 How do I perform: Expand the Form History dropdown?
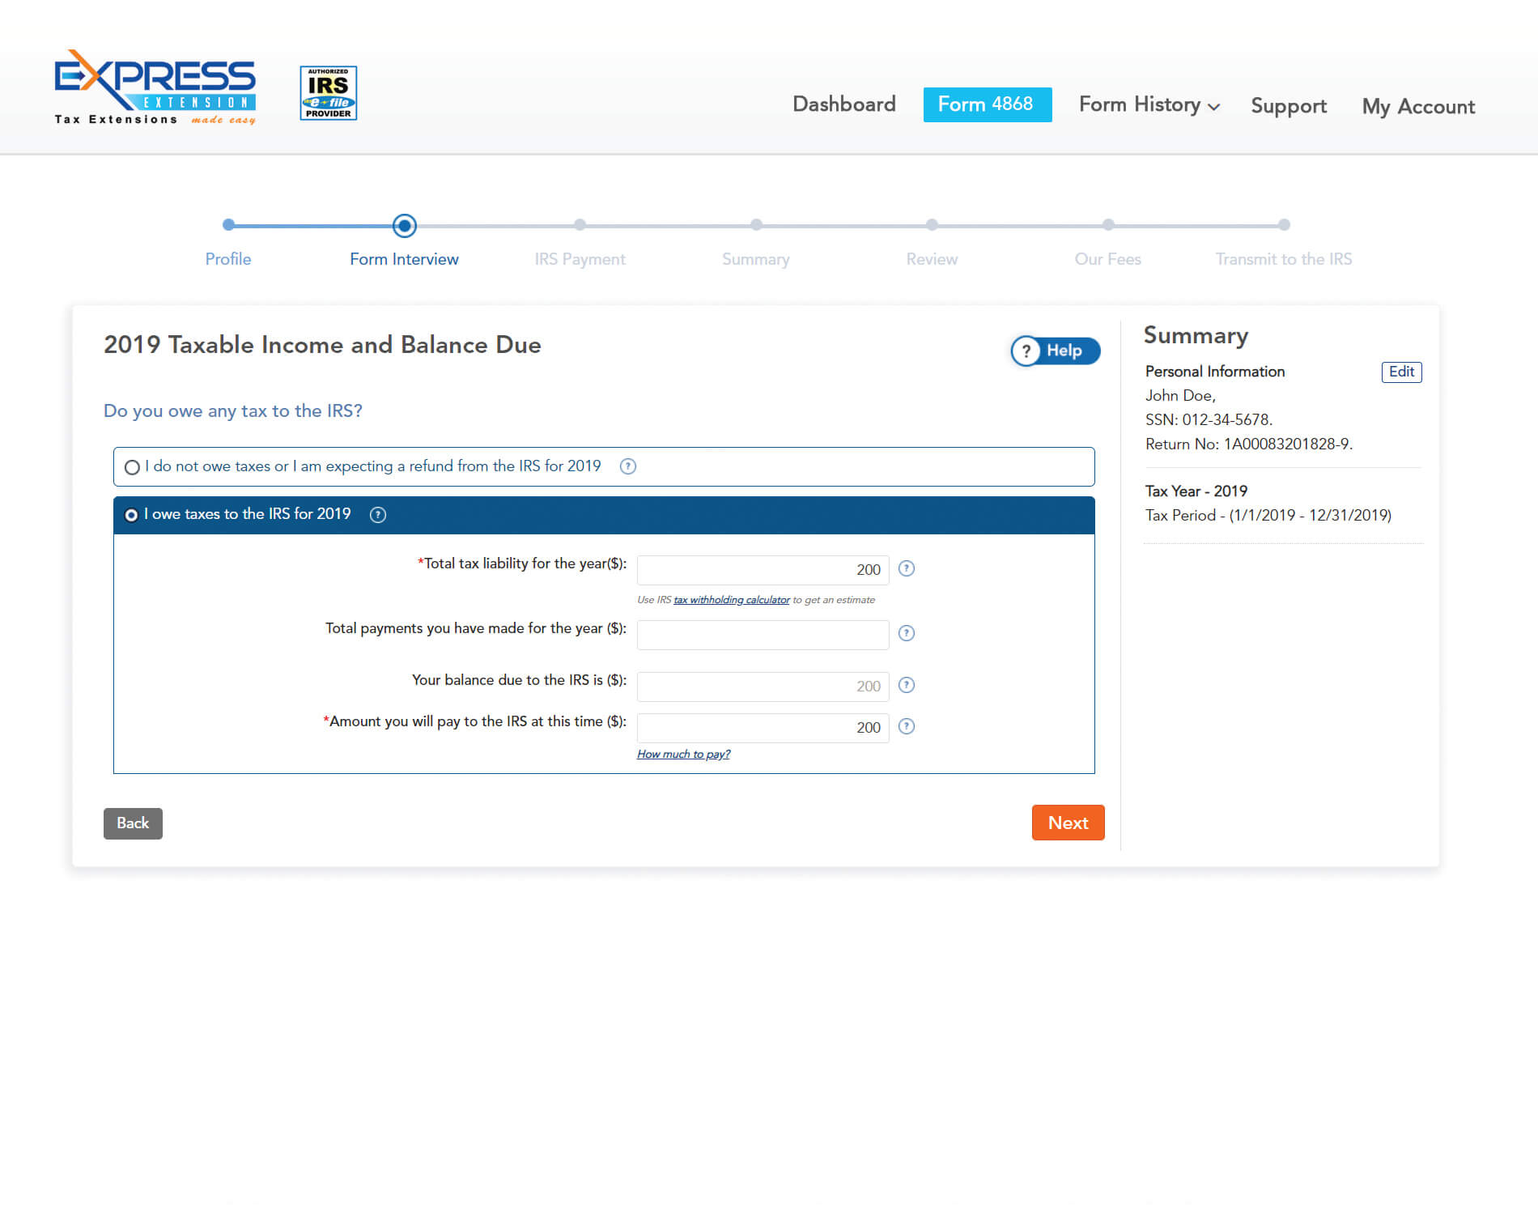(1149, 105)
